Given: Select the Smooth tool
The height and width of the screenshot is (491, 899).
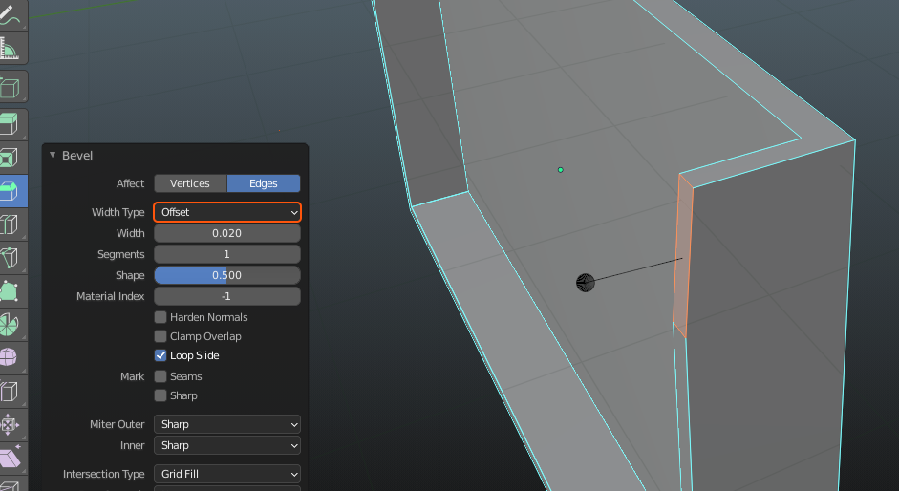Looking at the screenshot, I should 11,358.
